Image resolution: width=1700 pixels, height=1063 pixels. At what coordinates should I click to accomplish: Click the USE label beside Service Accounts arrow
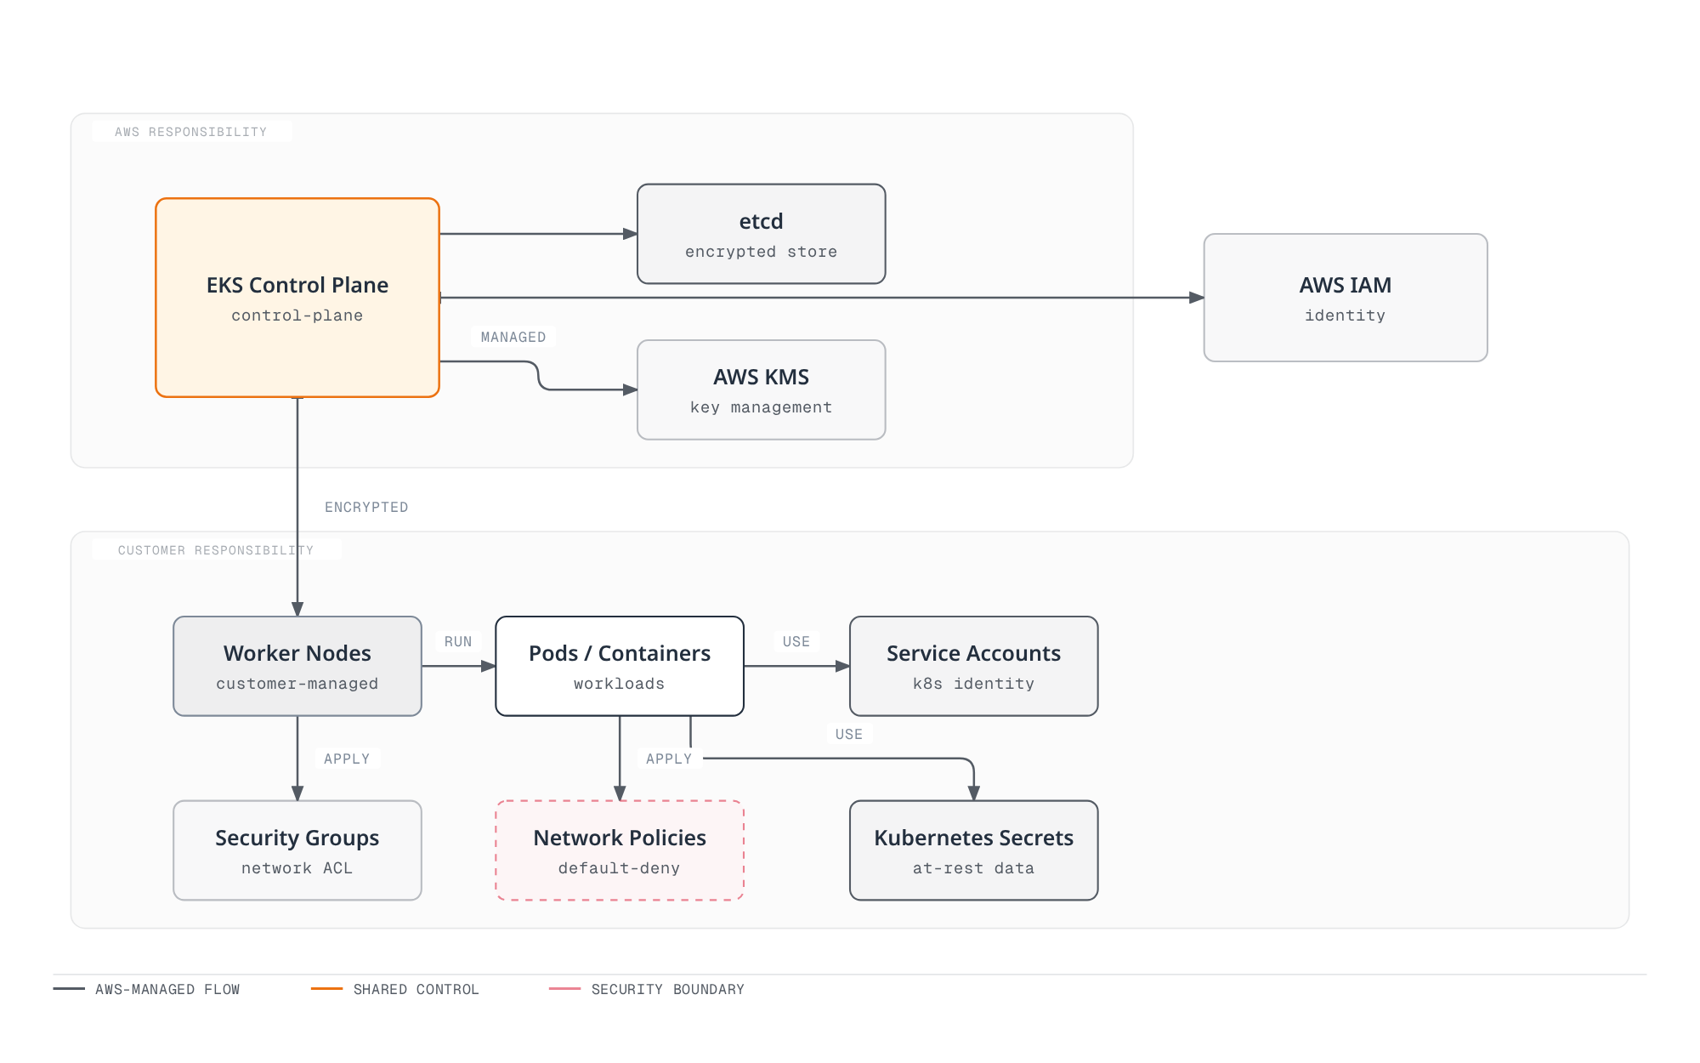(796, 641)
